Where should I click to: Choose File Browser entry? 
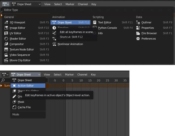click(x=154, y=33)
